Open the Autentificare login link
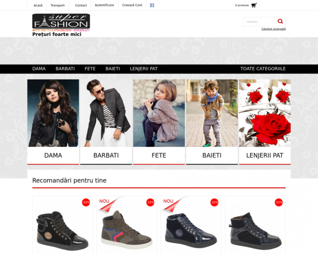Viewport: 318px width, 254px height. tap(104, 5)
